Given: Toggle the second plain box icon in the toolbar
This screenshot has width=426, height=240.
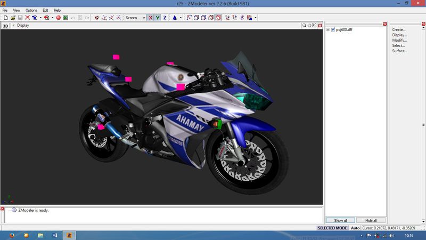Looking at the screenshot, I should coord(203,18).
